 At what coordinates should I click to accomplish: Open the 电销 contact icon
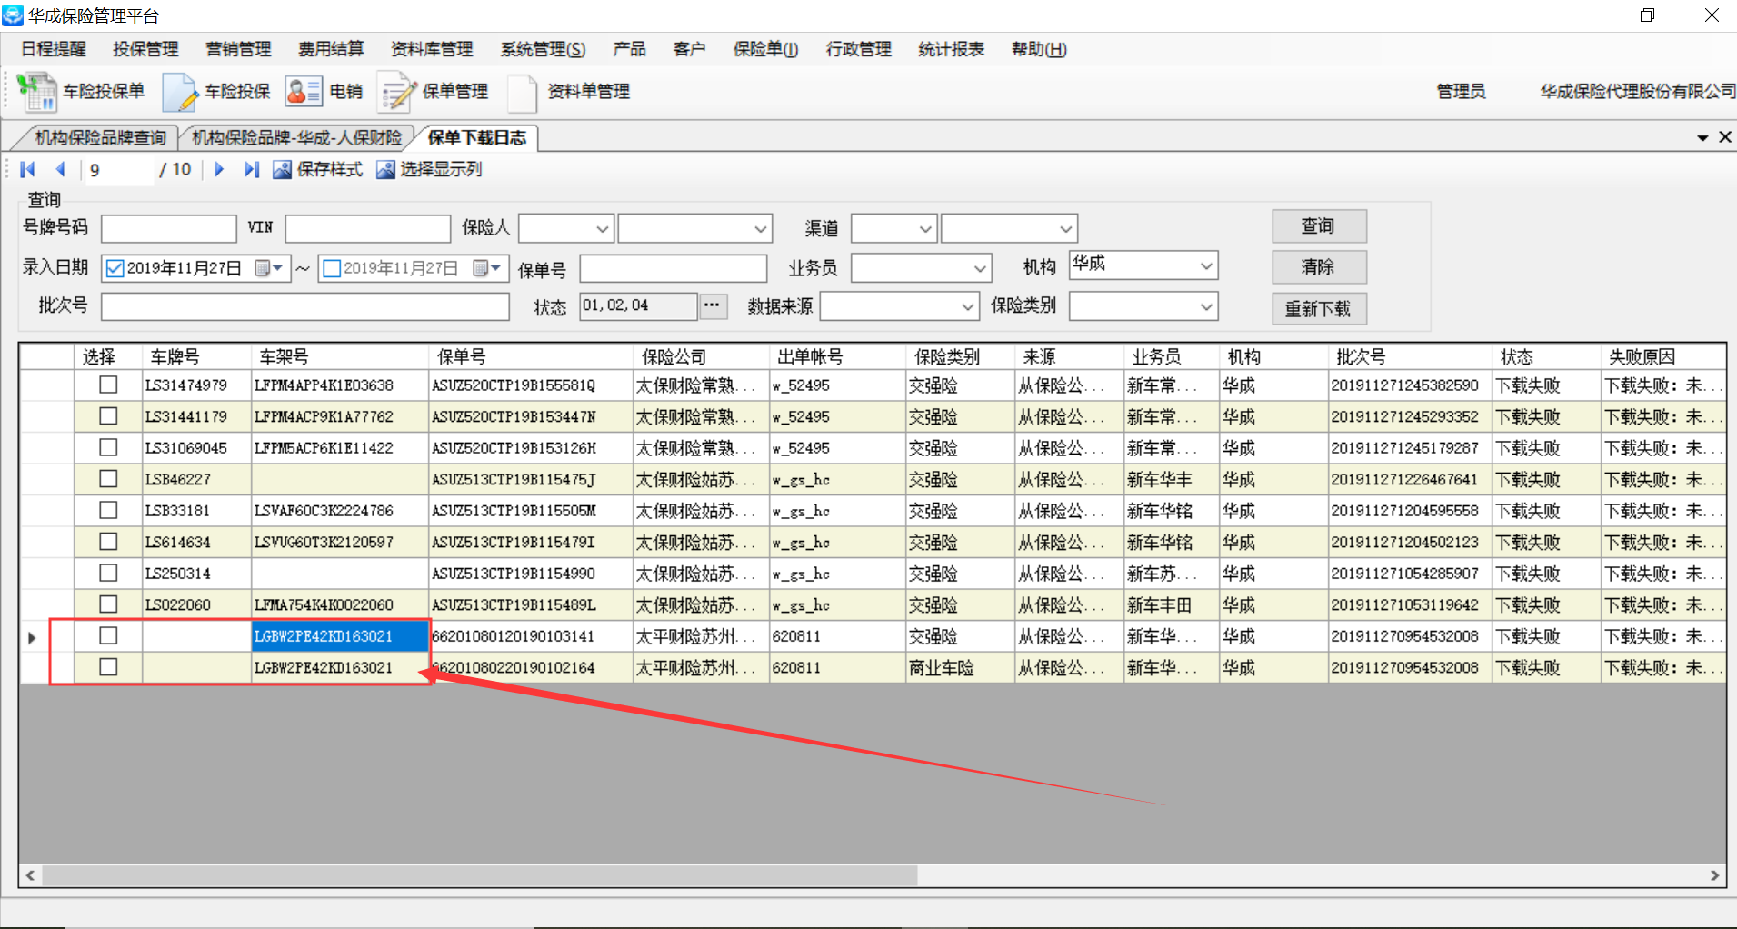click(303, 92)
